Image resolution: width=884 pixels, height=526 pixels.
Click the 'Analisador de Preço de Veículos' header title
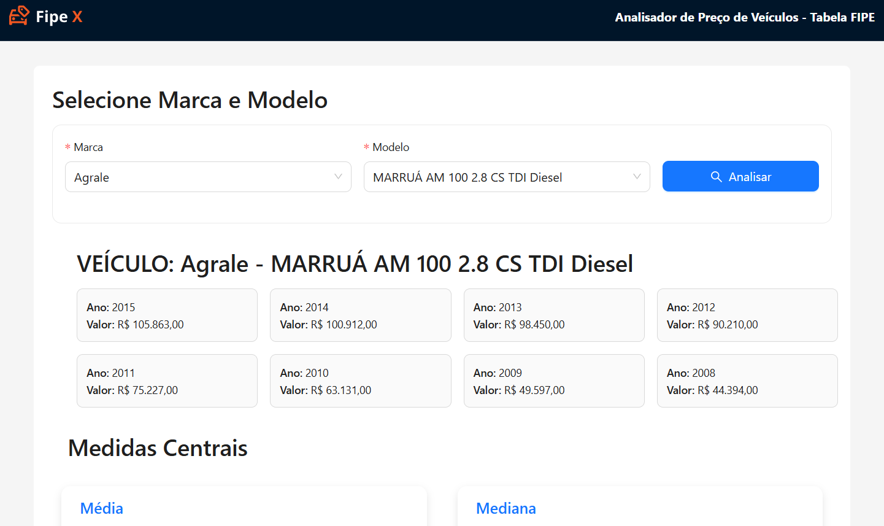[x=745, y=17]
